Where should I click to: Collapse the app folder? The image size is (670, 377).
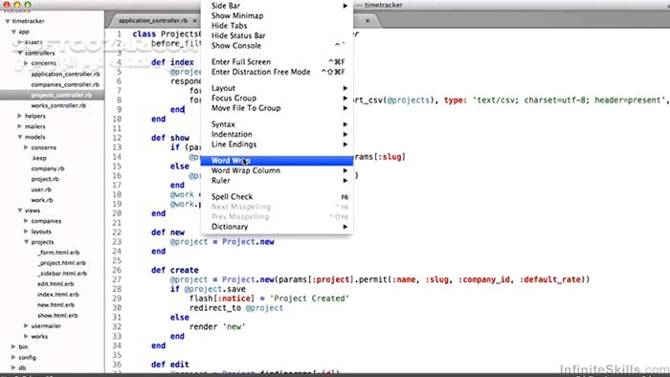pyautogui.click(x=13, y=32)
